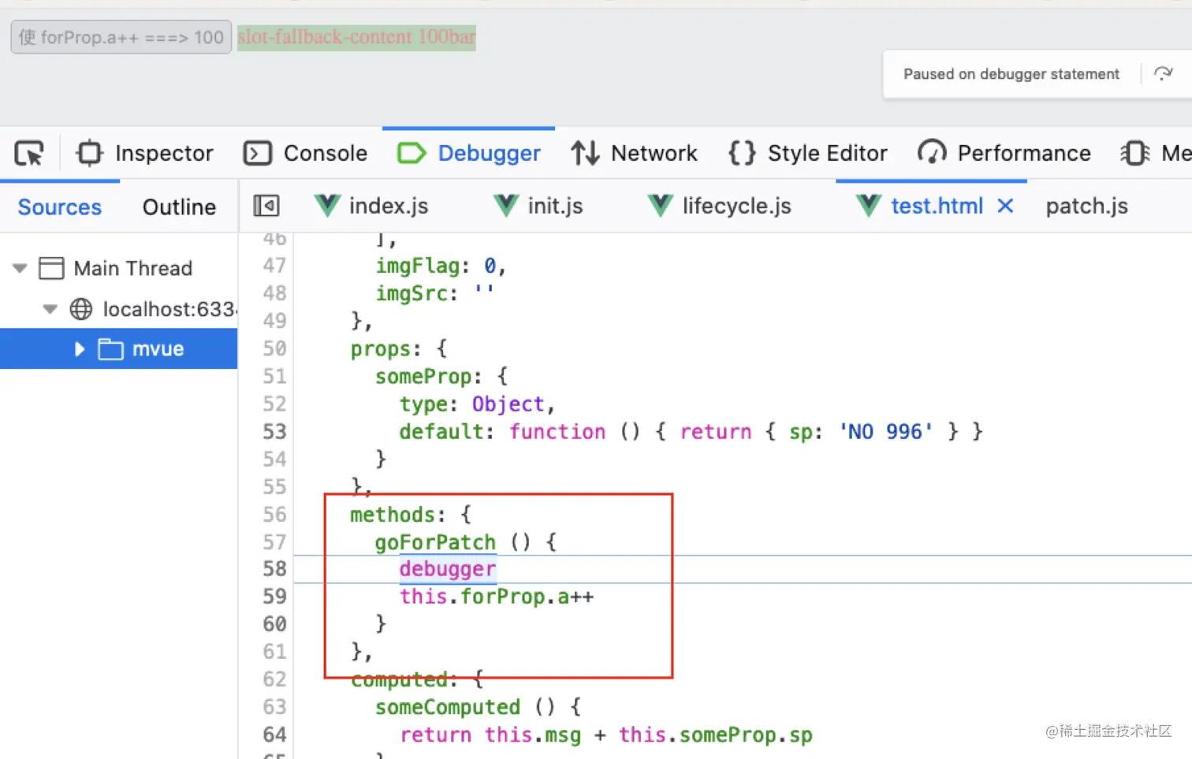The image size is (1192, 759).
Task: Click the step over icon in paused overlay
Action: [x=1163, y=74]
